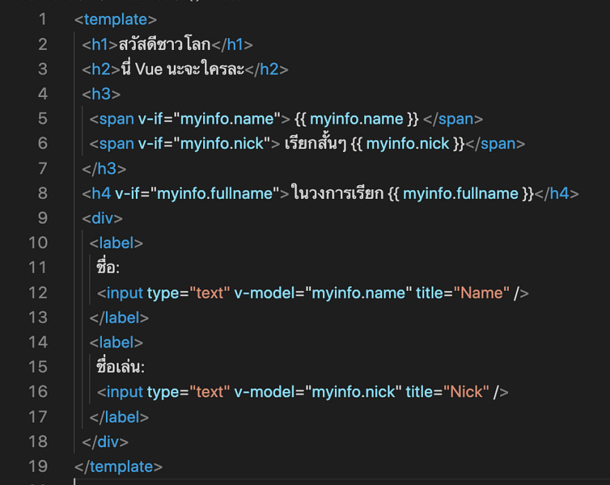Click the closing div tag on line 18
The image size is (610, 485).
pos(105,442)
